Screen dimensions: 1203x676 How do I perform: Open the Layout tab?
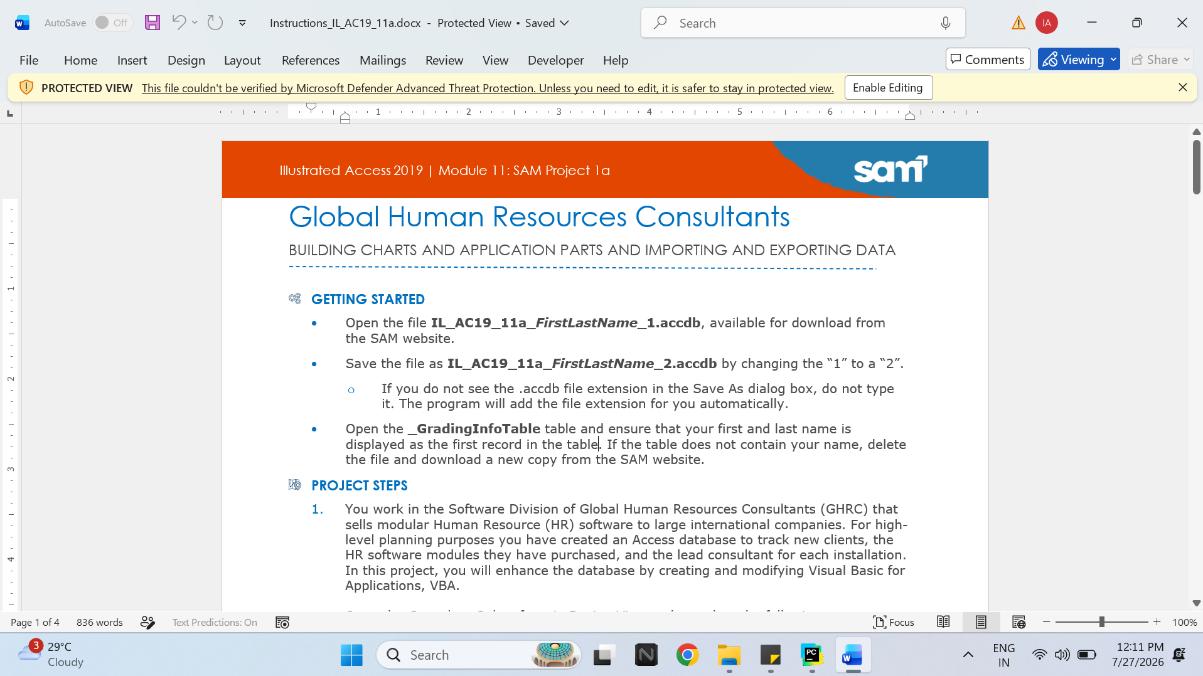(242, 60)
